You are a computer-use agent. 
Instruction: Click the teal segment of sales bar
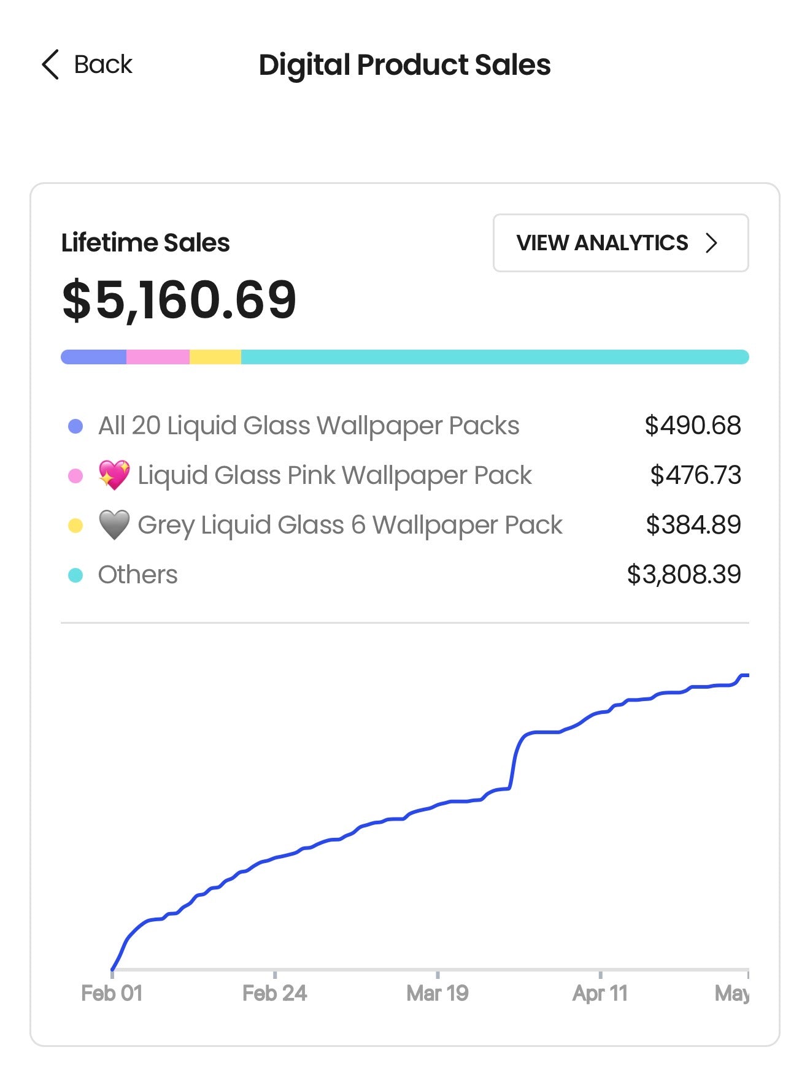(x=495, y=357)
